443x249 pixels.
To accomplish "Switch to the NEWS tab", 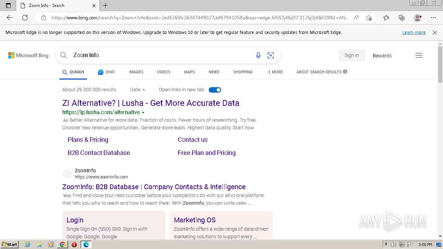I will 214,72.
